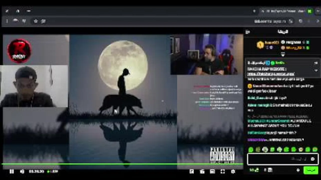Expand the chat leaderboard down arrow

[283, 54]
